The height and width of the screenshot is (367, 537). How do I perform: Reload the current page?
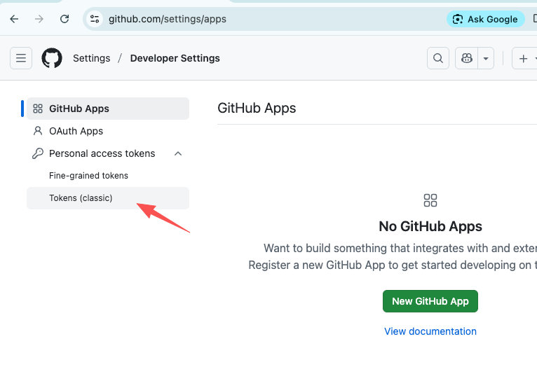click(x=64, y=19)
